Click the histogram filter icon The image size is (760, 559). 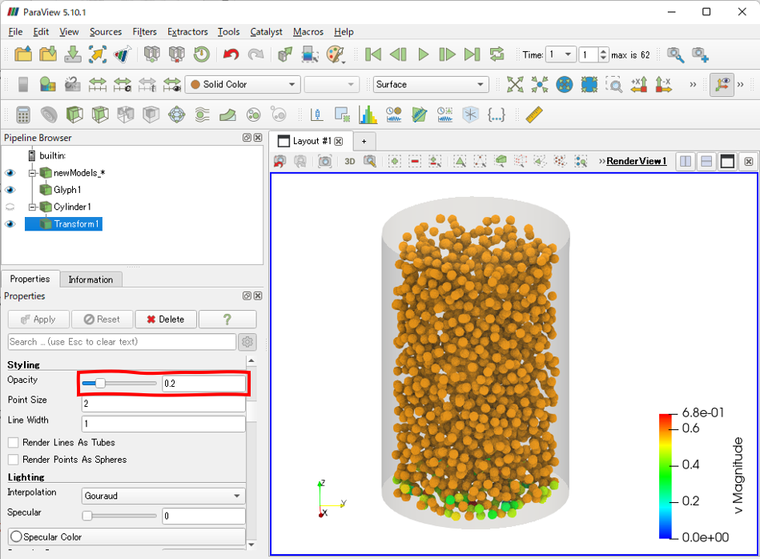[x=368, y=115]
